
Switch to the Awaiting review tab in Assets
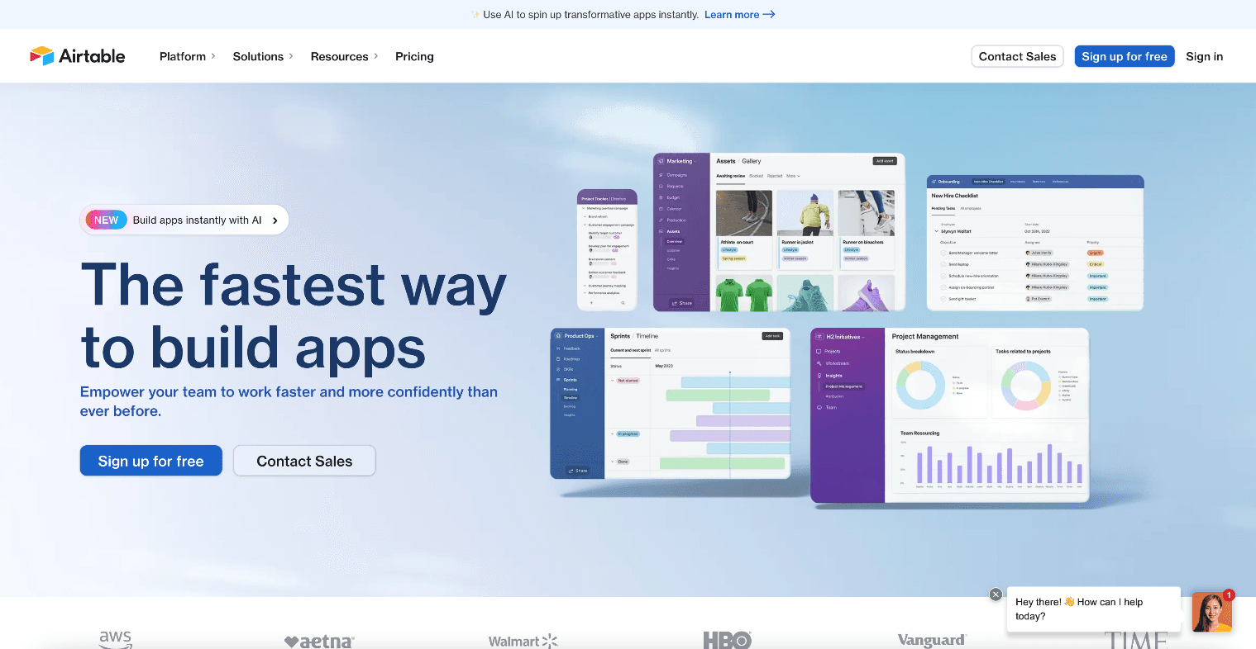[730, 176]
